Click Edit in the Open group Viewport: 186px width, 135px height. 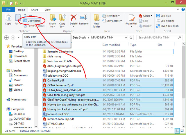click(143, 21)
